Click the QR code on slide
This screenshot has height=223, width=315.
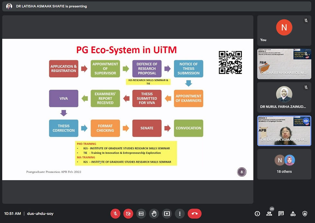coord(230,62)
